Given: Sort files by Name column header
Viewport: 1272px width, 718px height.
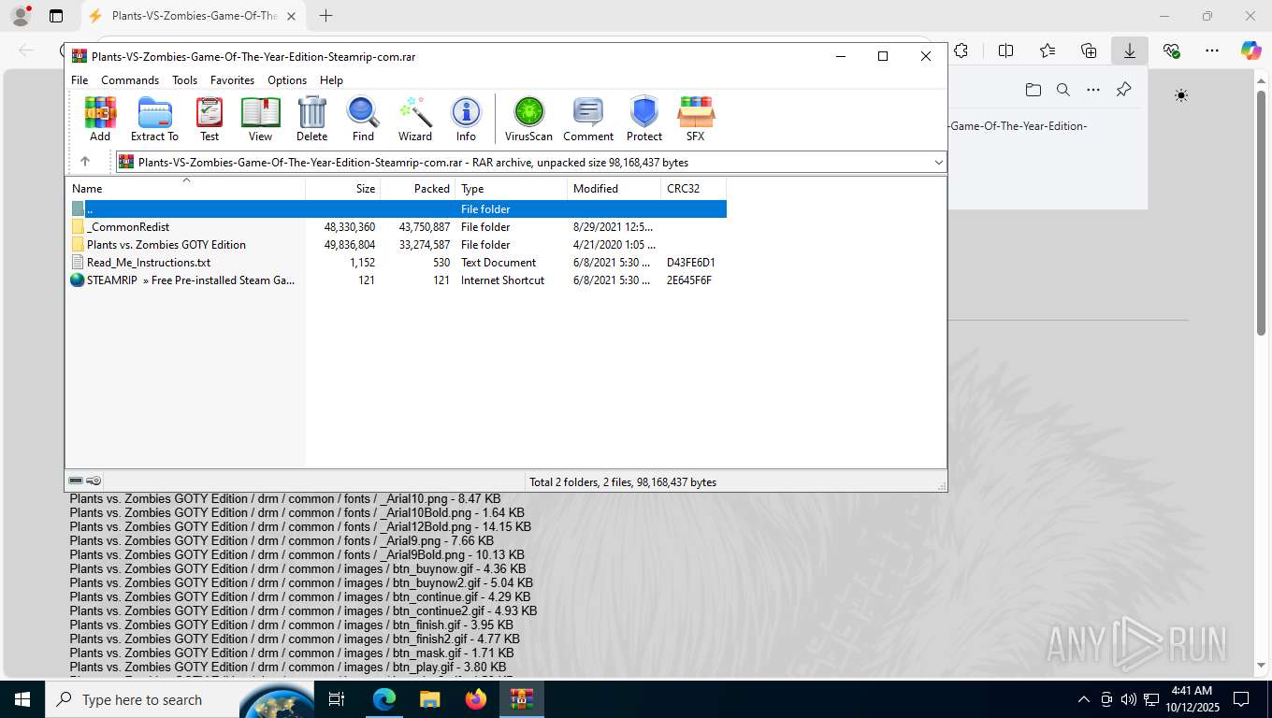Looking at the screenshot, I should coord(185,189).
